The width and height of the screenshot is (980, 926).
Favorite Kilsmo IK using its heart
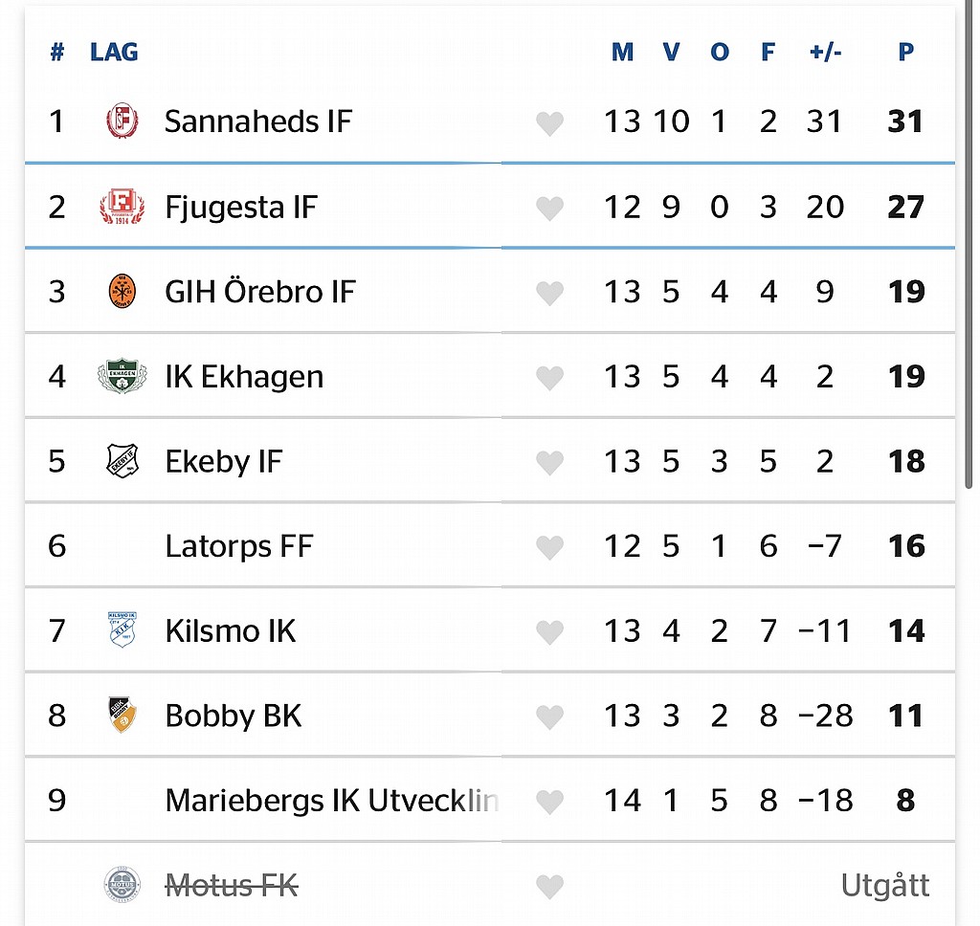(x=549, y=631)
